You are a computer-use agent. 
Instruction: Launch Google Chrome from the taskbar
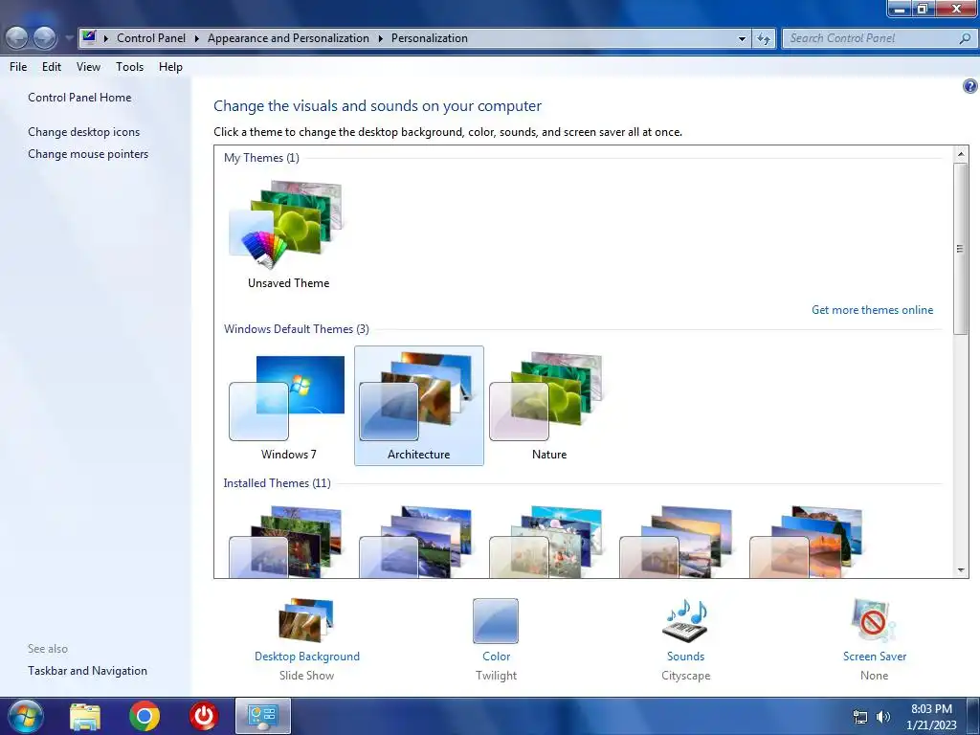pyautogui.click(x=145, y=716)
